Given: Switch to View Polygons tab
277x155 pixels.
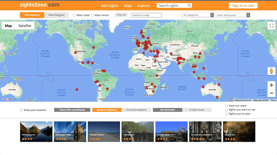Looking at the screenshot, I should click(x=56, y=15).
